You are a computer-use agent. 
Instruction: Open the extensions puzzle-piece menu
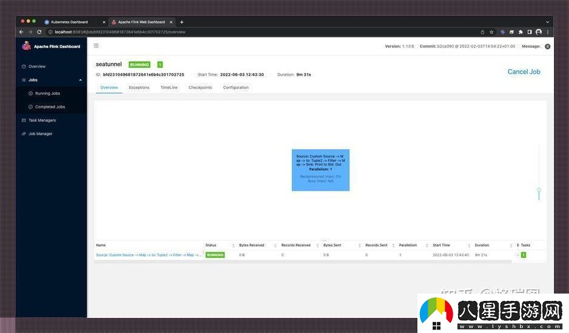[x=521, y=32]
